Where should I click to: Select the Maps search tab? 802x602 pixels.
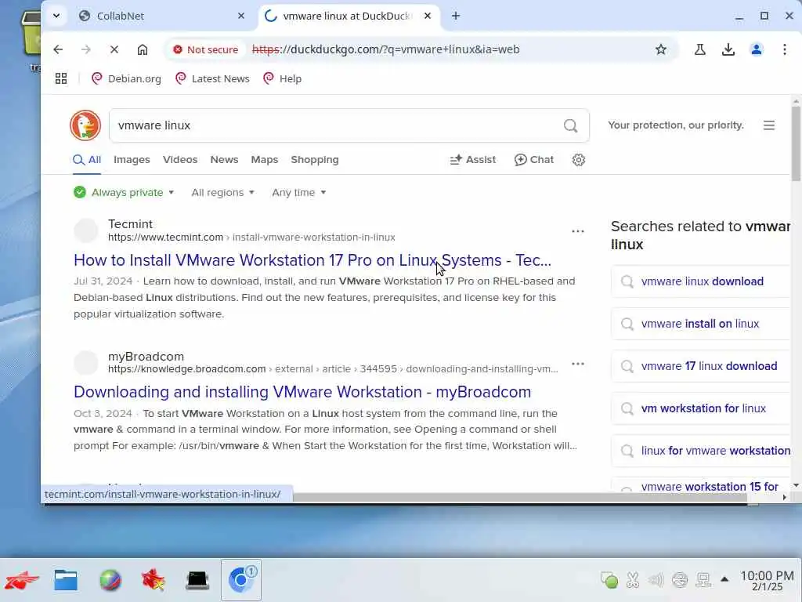pyautogui.click(x=265, y=160)
